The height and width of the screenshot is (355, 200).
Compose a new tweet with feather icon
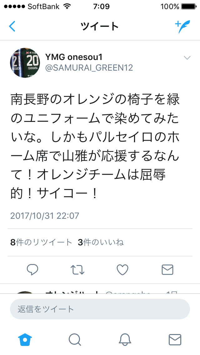(182, 27)
